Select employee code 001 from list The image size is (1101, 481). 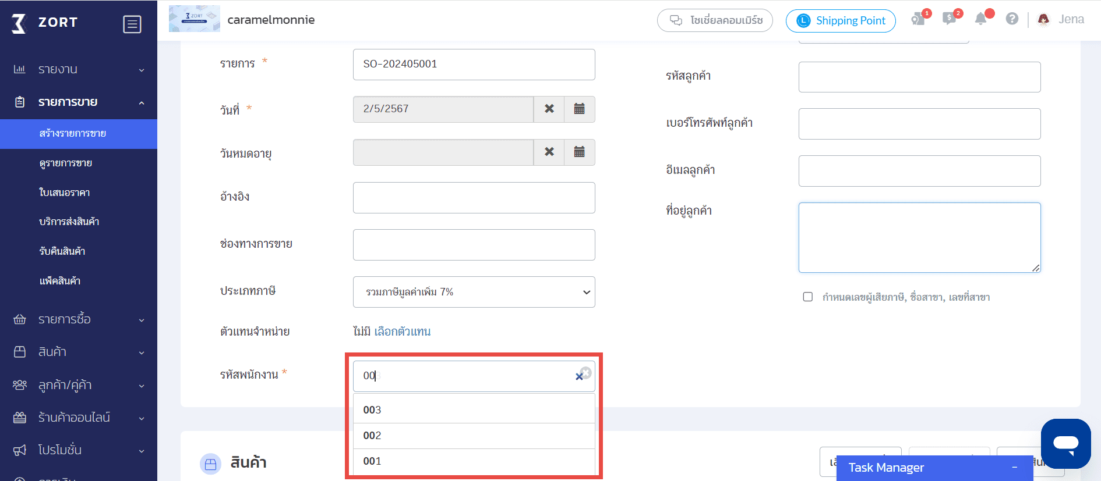click(474, 461)
